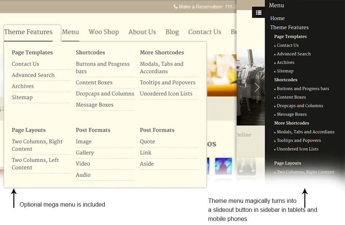The image size is (345, 225).
Task: Select Two Columns, Right Content in dark sidebar
Action: coord(305,172)
